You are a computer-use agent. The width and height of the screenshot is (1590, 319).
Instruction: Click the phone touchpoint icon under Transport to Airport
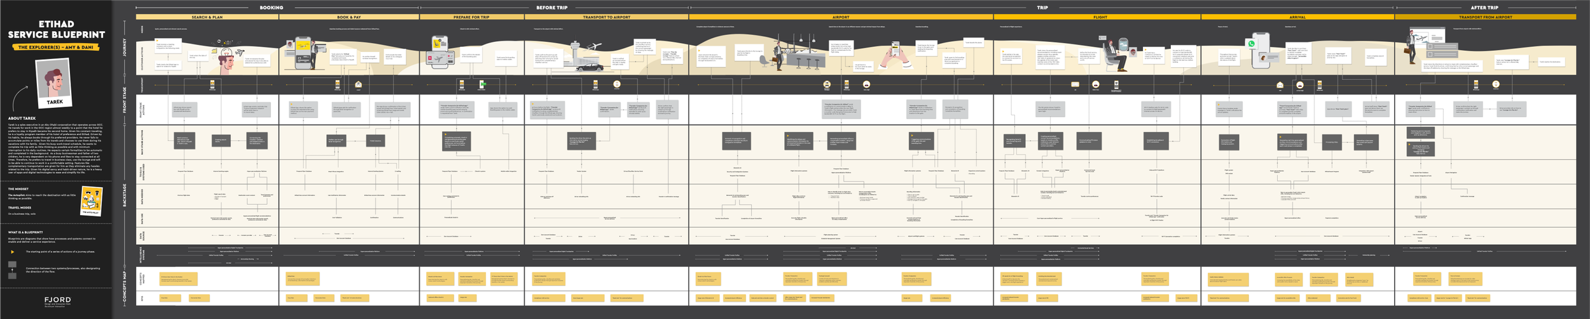pyautogui.click(x=596, y=84)
